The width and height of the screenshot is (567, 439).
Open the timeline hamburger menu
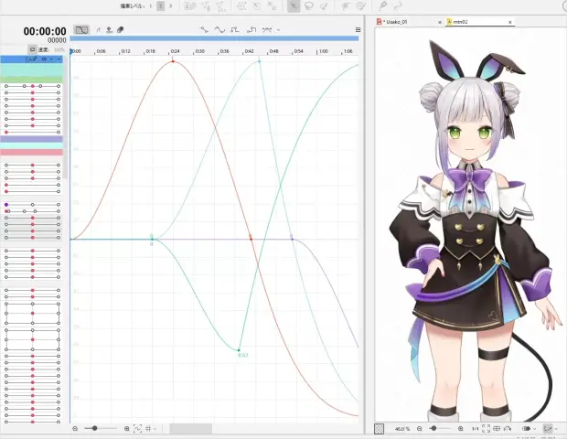358,29
